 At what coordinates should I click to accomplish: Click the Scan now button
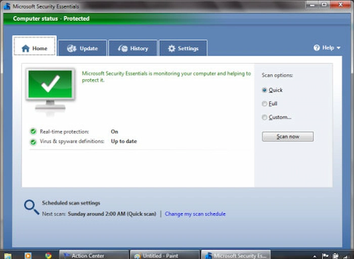click(288, 137)
